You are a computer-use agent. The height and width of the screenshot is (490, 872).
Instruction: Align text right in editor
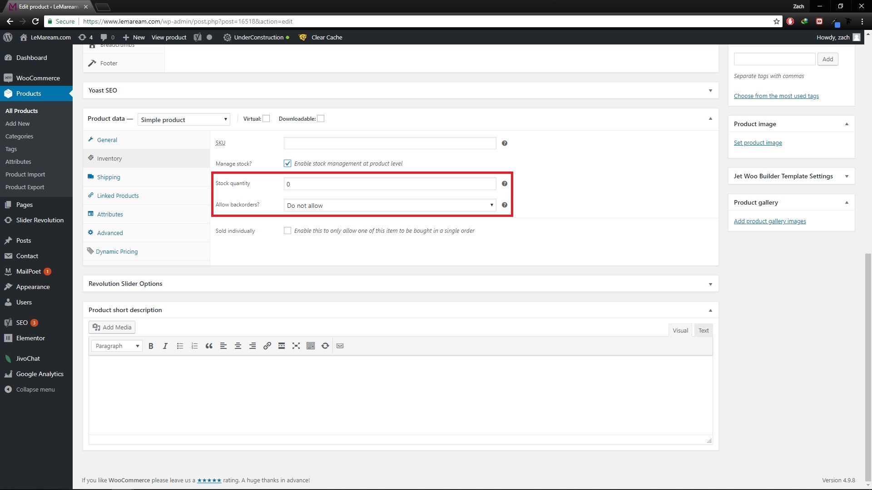(253, 346)
